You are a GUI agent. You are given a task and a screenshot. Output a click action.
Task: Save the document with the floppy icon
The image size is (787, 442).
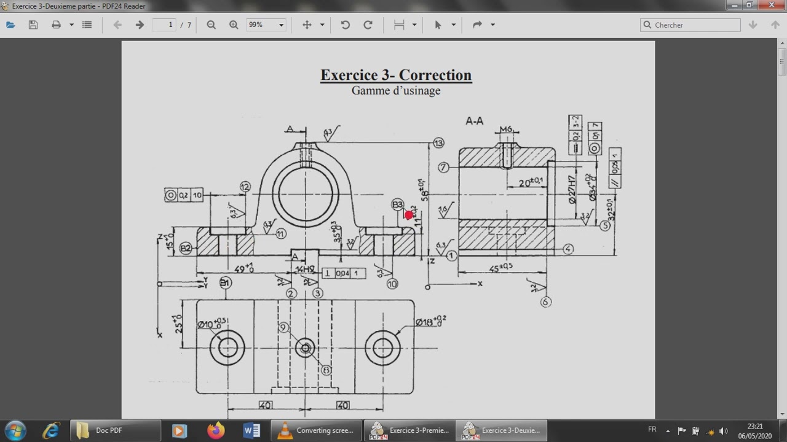[33, 25]
